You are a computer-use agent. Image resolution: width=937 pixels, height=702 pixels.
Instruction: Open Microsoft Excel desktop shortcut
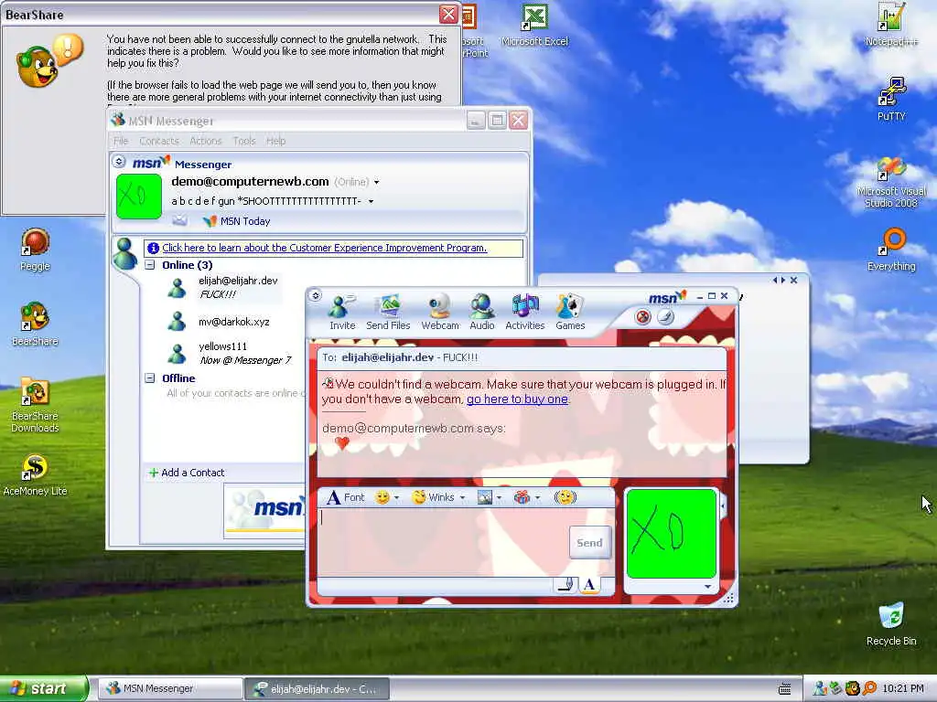534,25
